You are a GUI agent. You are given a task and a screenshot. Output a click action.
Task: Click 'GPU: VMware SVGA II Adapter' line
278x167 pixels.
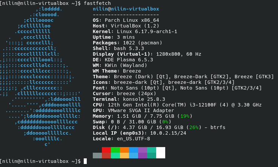(x=133, y=111)
